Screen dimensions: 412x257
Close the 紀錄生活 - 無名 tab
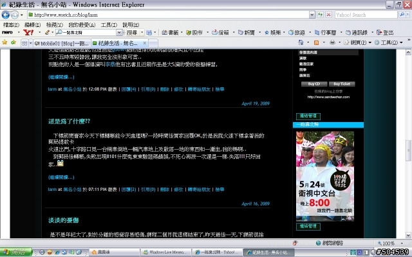tap(144, 43)
